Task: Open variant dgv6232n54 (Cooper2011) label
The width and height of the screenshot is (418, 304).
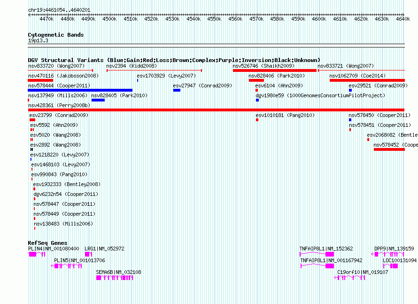Action: [66, 194]
